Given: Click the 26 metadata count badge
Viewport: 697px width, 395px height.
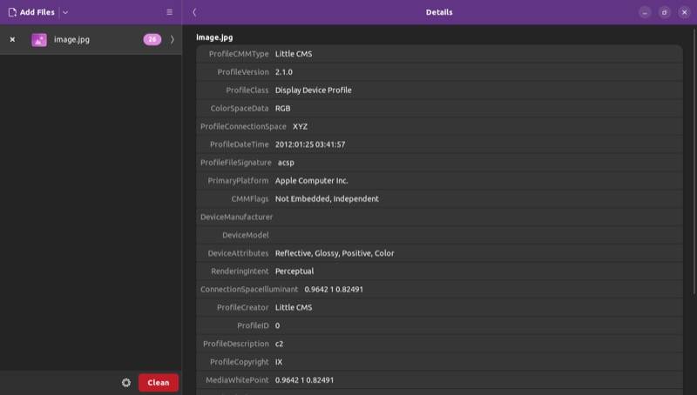Looking at the screenshot, I should [x=152, y=39].
